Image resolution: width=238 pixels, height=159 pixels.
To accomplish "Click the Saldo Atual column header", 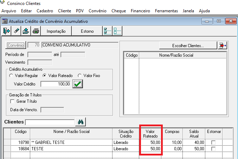I will (x=194, y=134).
